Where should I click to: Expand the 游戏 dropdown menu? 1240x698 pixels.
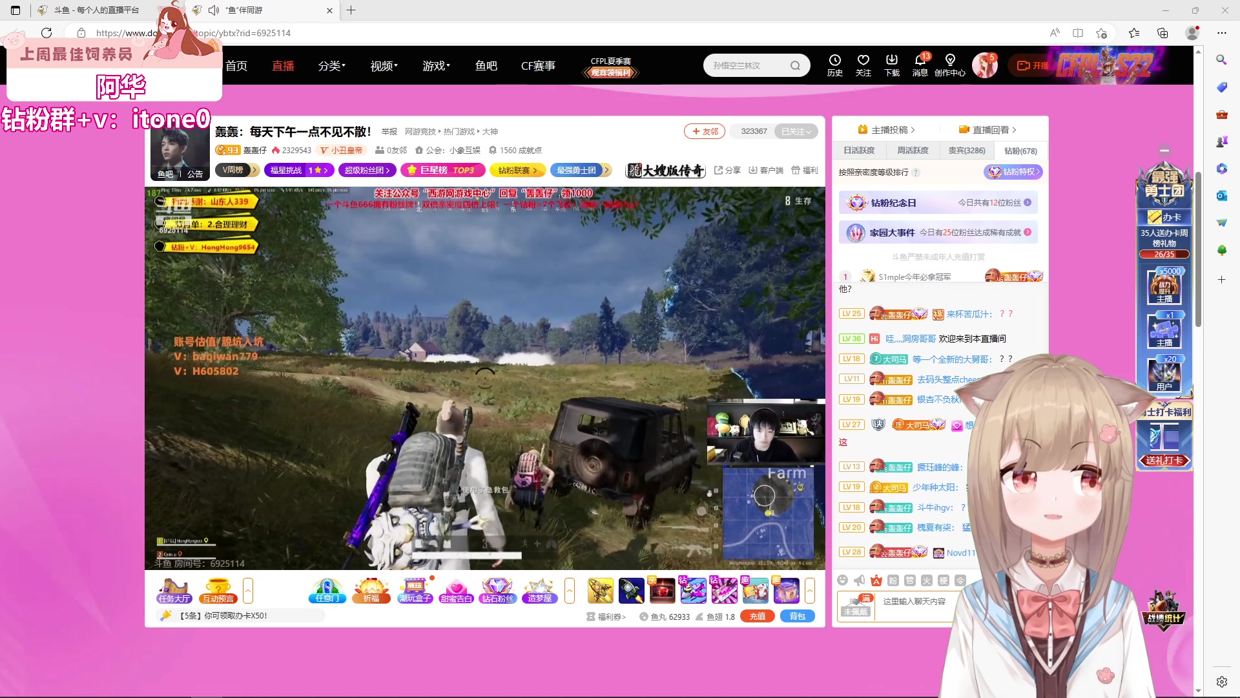click(436, 65)
